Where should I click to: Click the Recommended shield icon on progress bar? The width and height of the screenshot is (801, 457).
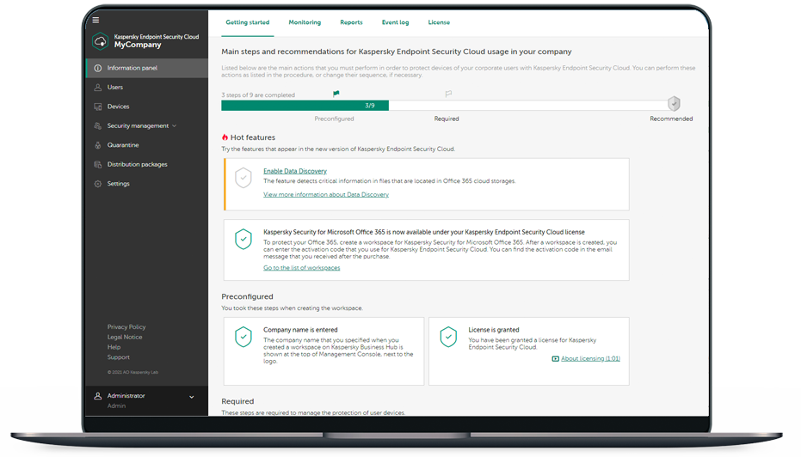[674, 104]
